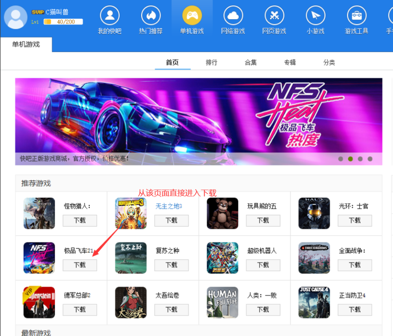Image resolution: width=393 pixels, height=336 pixels.
Task: Open Super Robot Wars game cover
Action: (223, 258)
